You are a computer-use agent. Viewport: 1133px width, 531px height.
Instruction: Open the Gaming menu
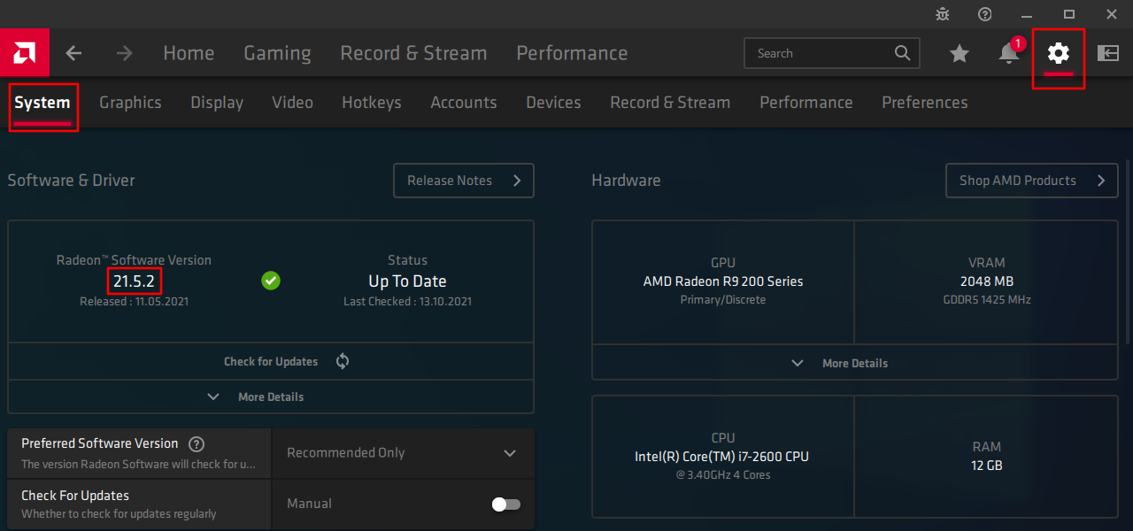[277, 53]
